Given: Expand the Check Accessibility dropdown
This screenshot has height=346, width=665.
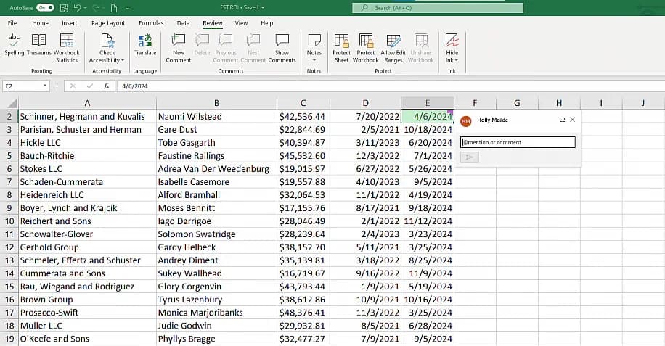Looking at the screenshot, I should click(x=107, y=60).
